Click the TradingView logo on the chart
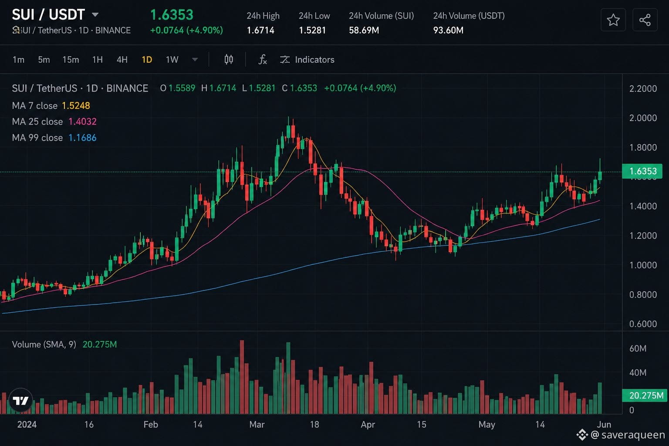This screenshot has height=446, width=669. pyautogui.click(x=20, y=401)
